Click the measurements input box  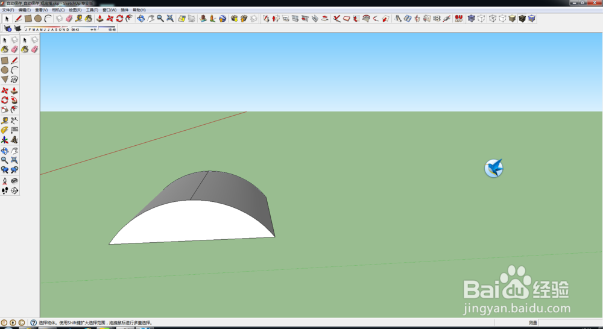pyautogui.click(x=570, y=323)
